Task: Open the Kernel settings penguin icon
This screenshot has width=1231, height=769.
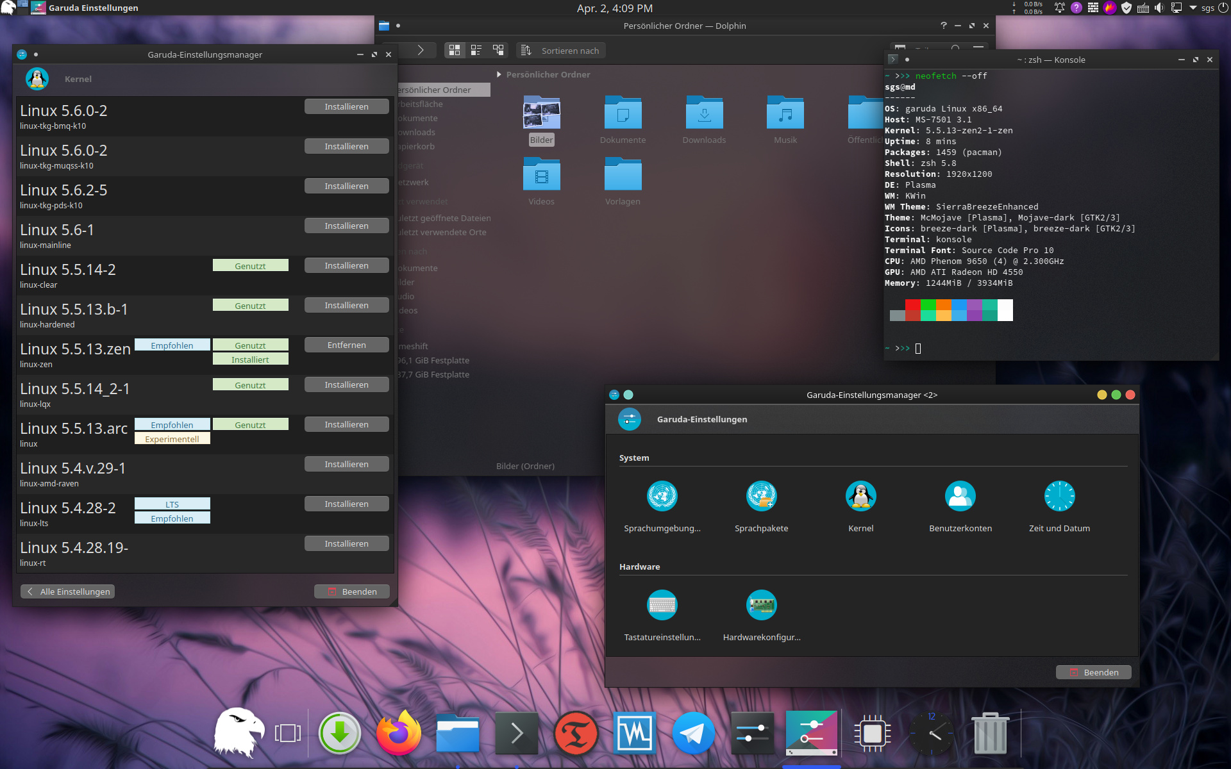Action: 860,496
